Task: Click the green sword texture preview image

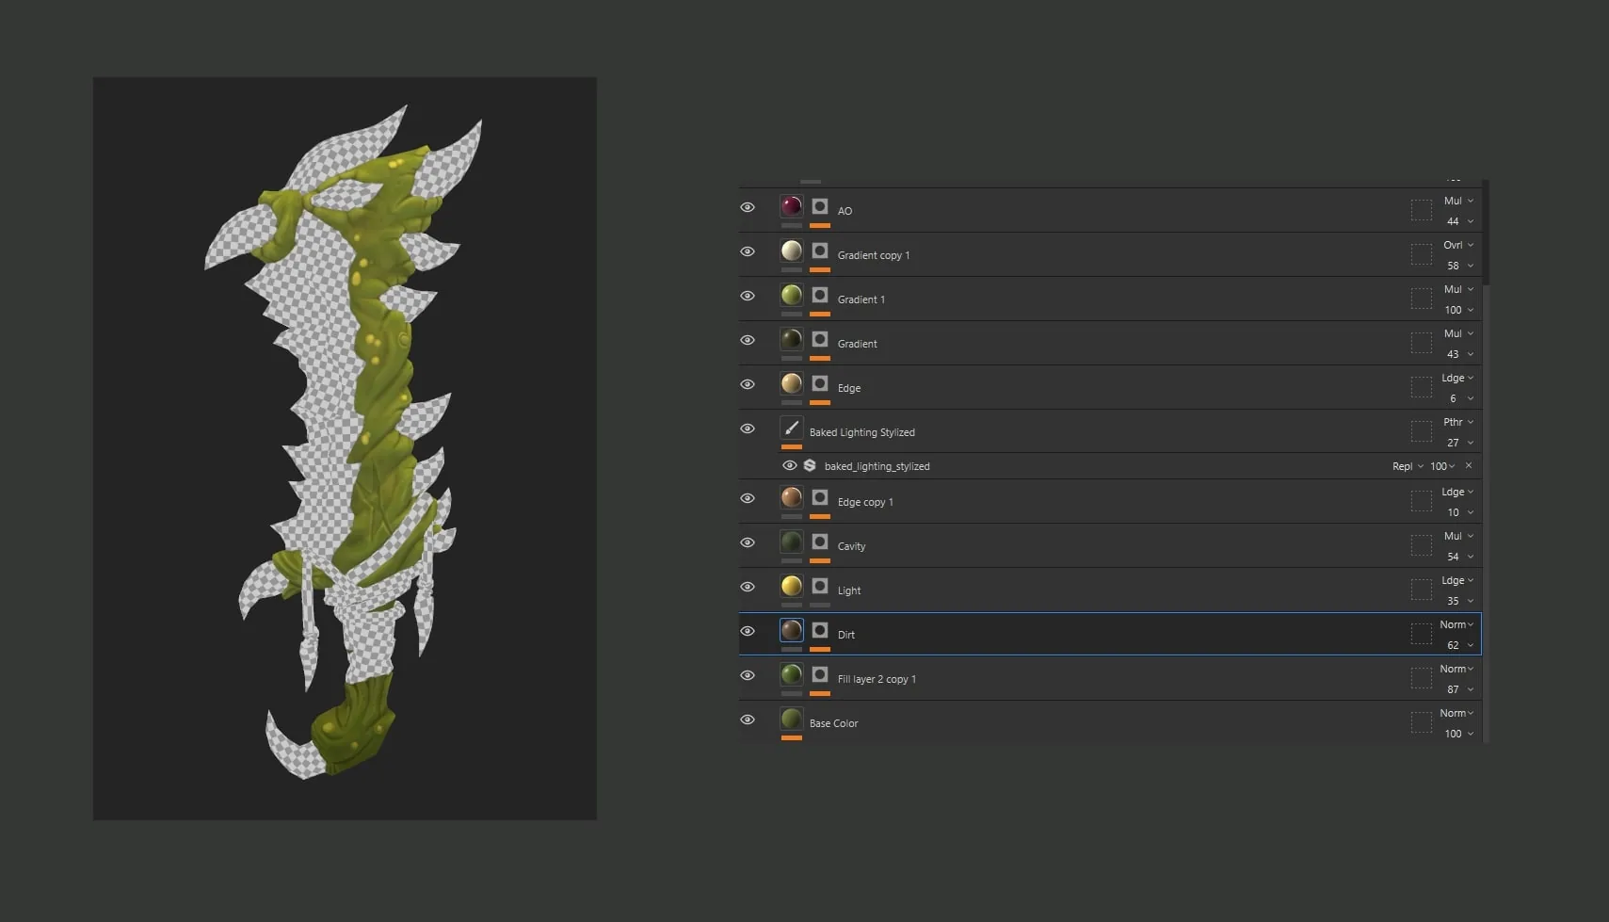Action: pos(345,448)
